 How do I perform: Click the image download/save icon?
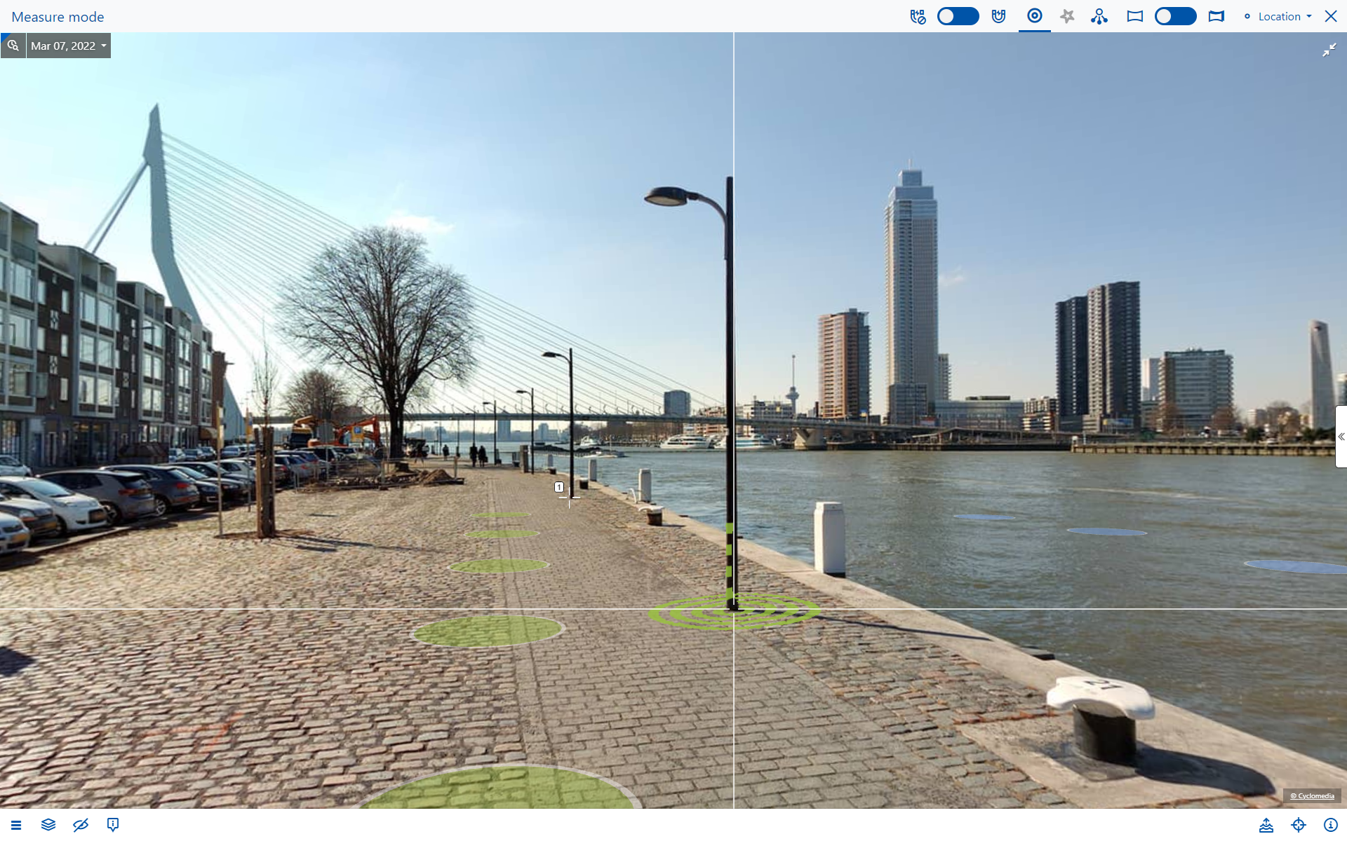tap(1266, 825)
